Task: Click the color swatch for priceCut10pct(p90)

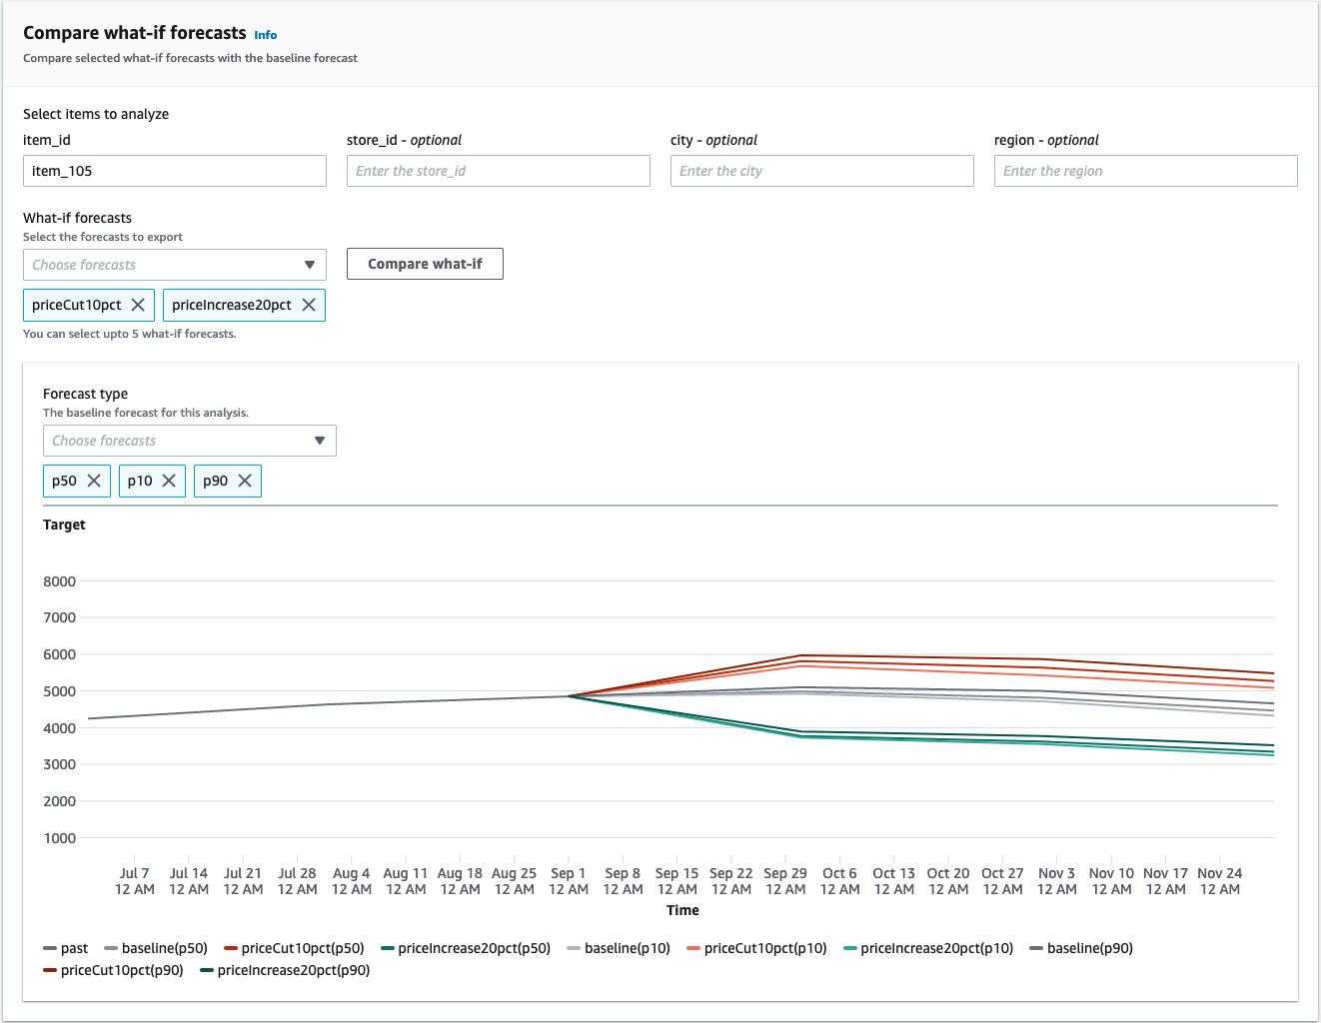Action: click(x=49, y=969)
